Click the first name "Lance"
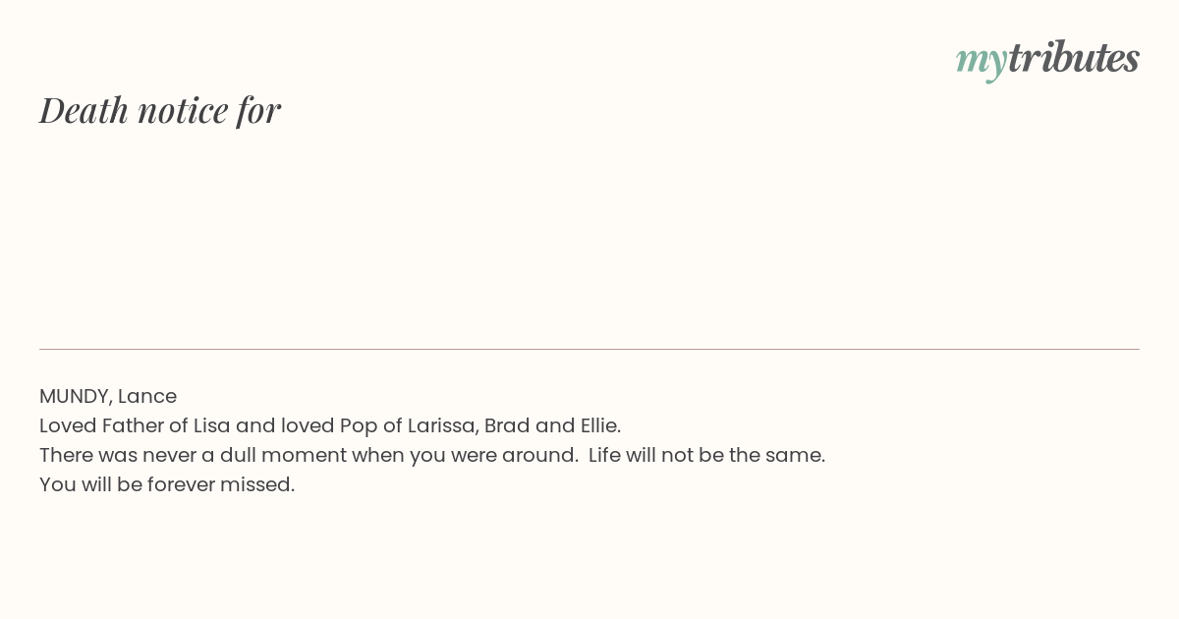Viewport: 1179px width, 619px height. coord(147,397)
